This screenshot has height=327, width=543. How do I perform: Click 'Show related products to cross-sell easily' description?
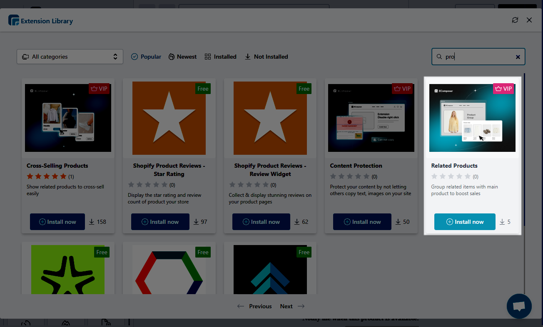[65, 190]
